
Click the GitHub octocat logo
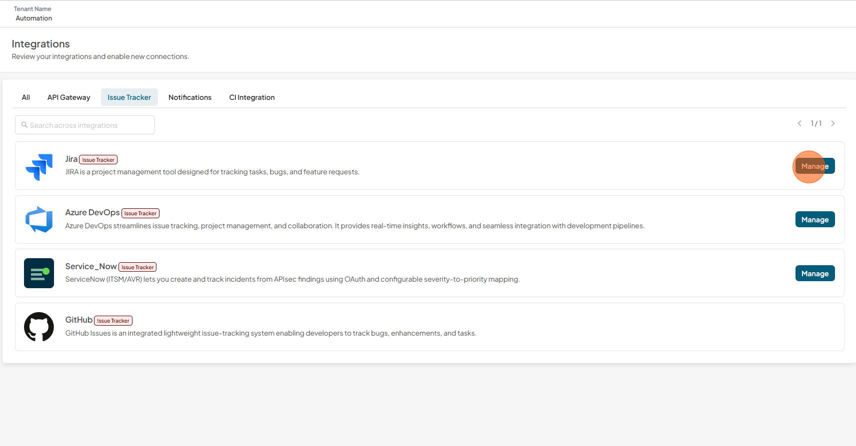pyautogui.click(x=39, y=327)
